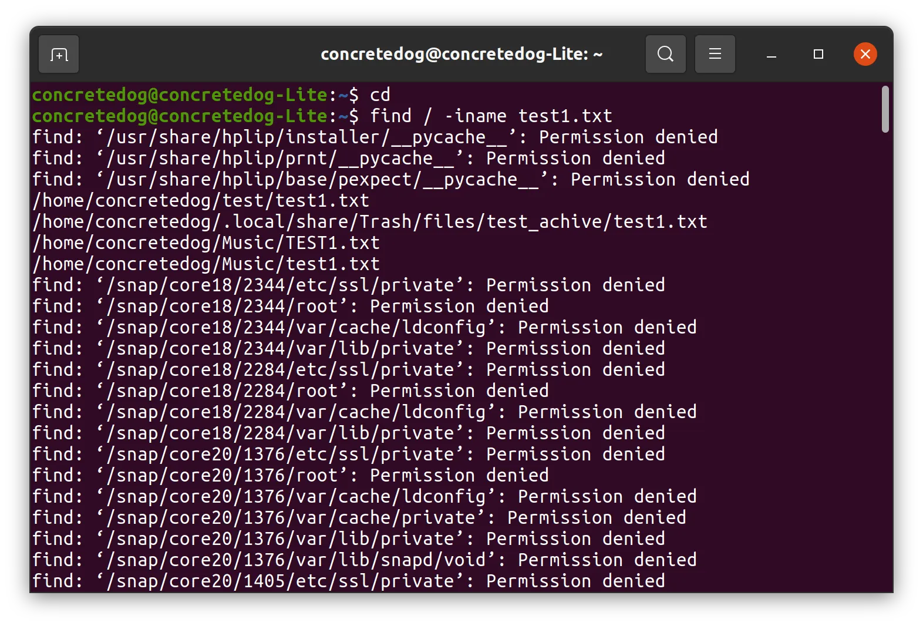Click the window title concretedog@concretedog-Lite
This screenshot has width=923, height=626.
(x=461, y=54)
